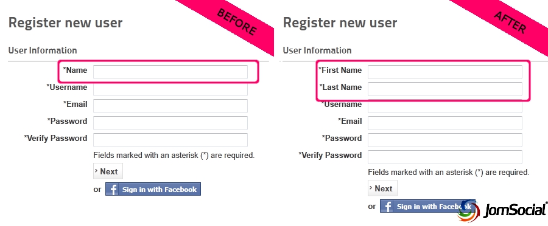This screenshot has height=226, width=548.
Task: Click the Email field in the BEFORE form
Action: point(170,106)
